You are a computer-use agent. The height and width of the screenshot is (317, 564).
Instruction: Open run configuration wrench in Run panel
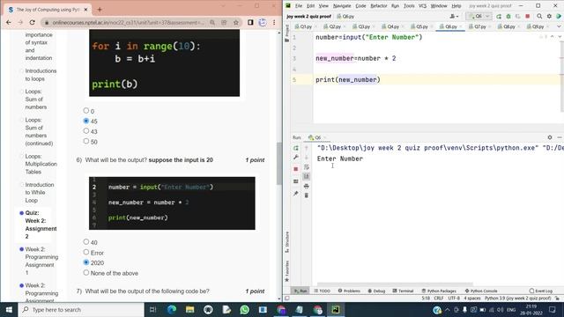pyautogui.click(x=296, y=158)
